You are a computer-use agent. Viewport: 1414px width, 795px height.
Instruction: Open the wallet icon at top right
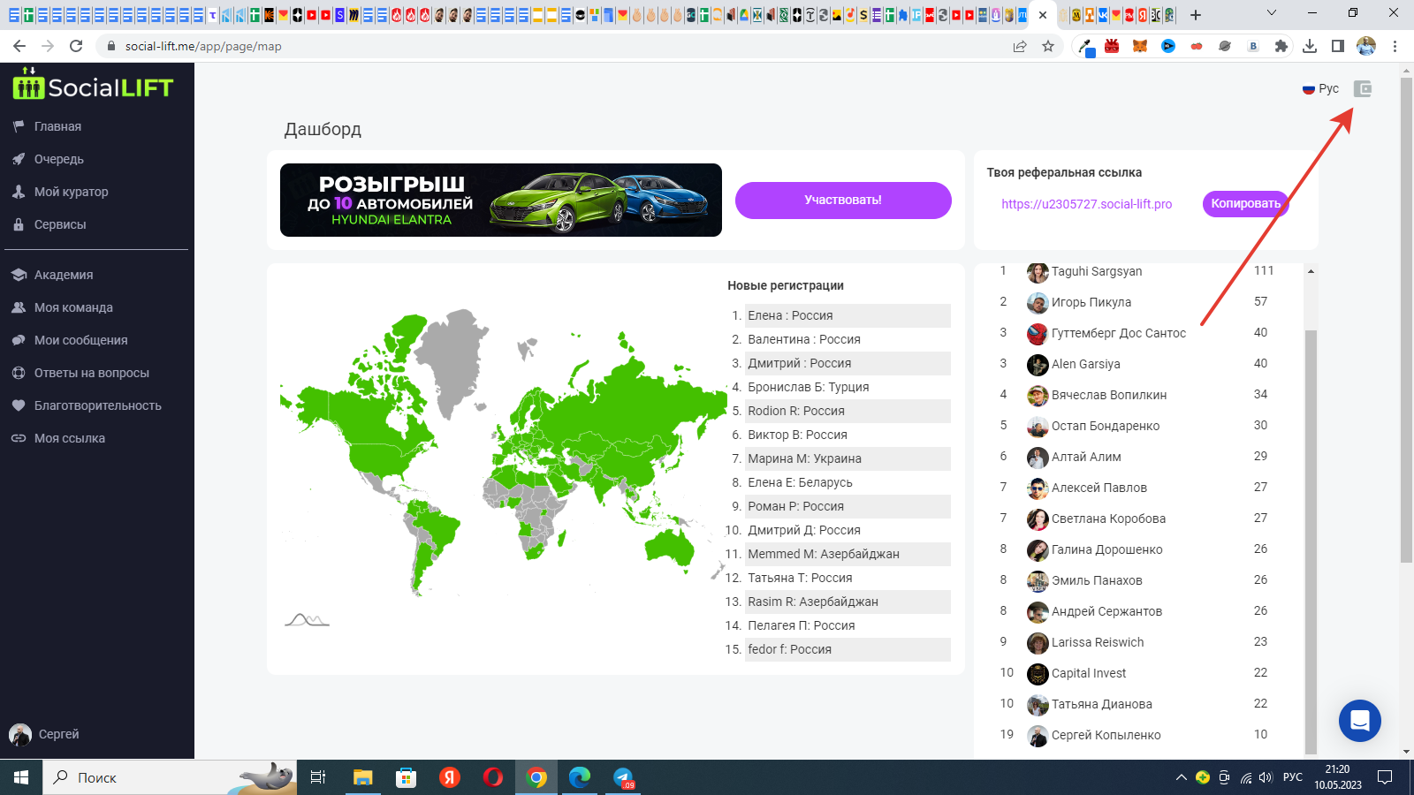coord(1363,88)
